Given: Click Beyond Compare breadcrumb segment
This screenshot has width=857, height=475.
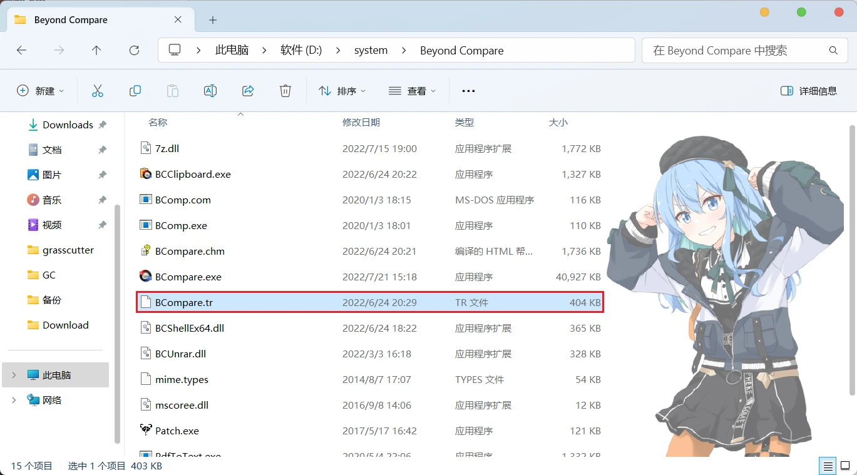Looking at the screenshot, I should coord(462,50).
